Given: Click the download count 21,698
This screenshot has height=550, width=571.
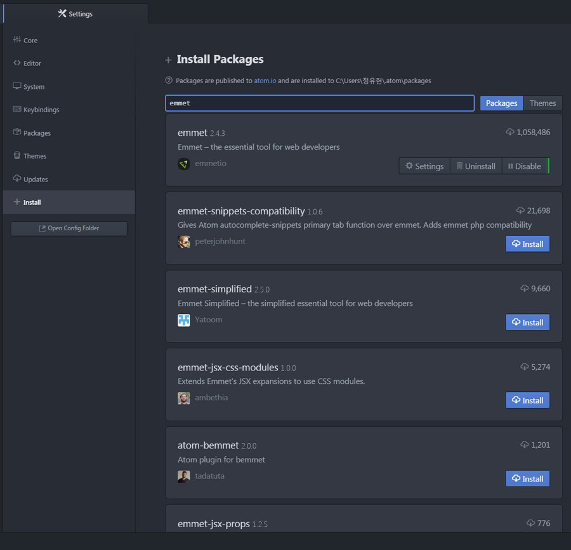Looking at the screenshot, I should [538, 211].
